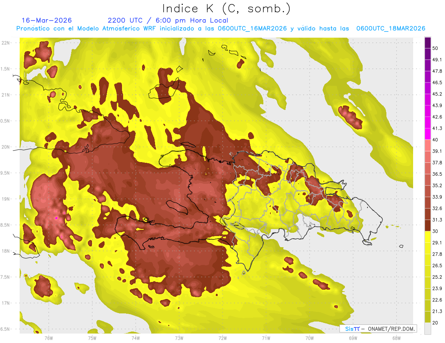Click the '8.5N' latitude label
The image size is (445, 343).
[x=6, y=225]
